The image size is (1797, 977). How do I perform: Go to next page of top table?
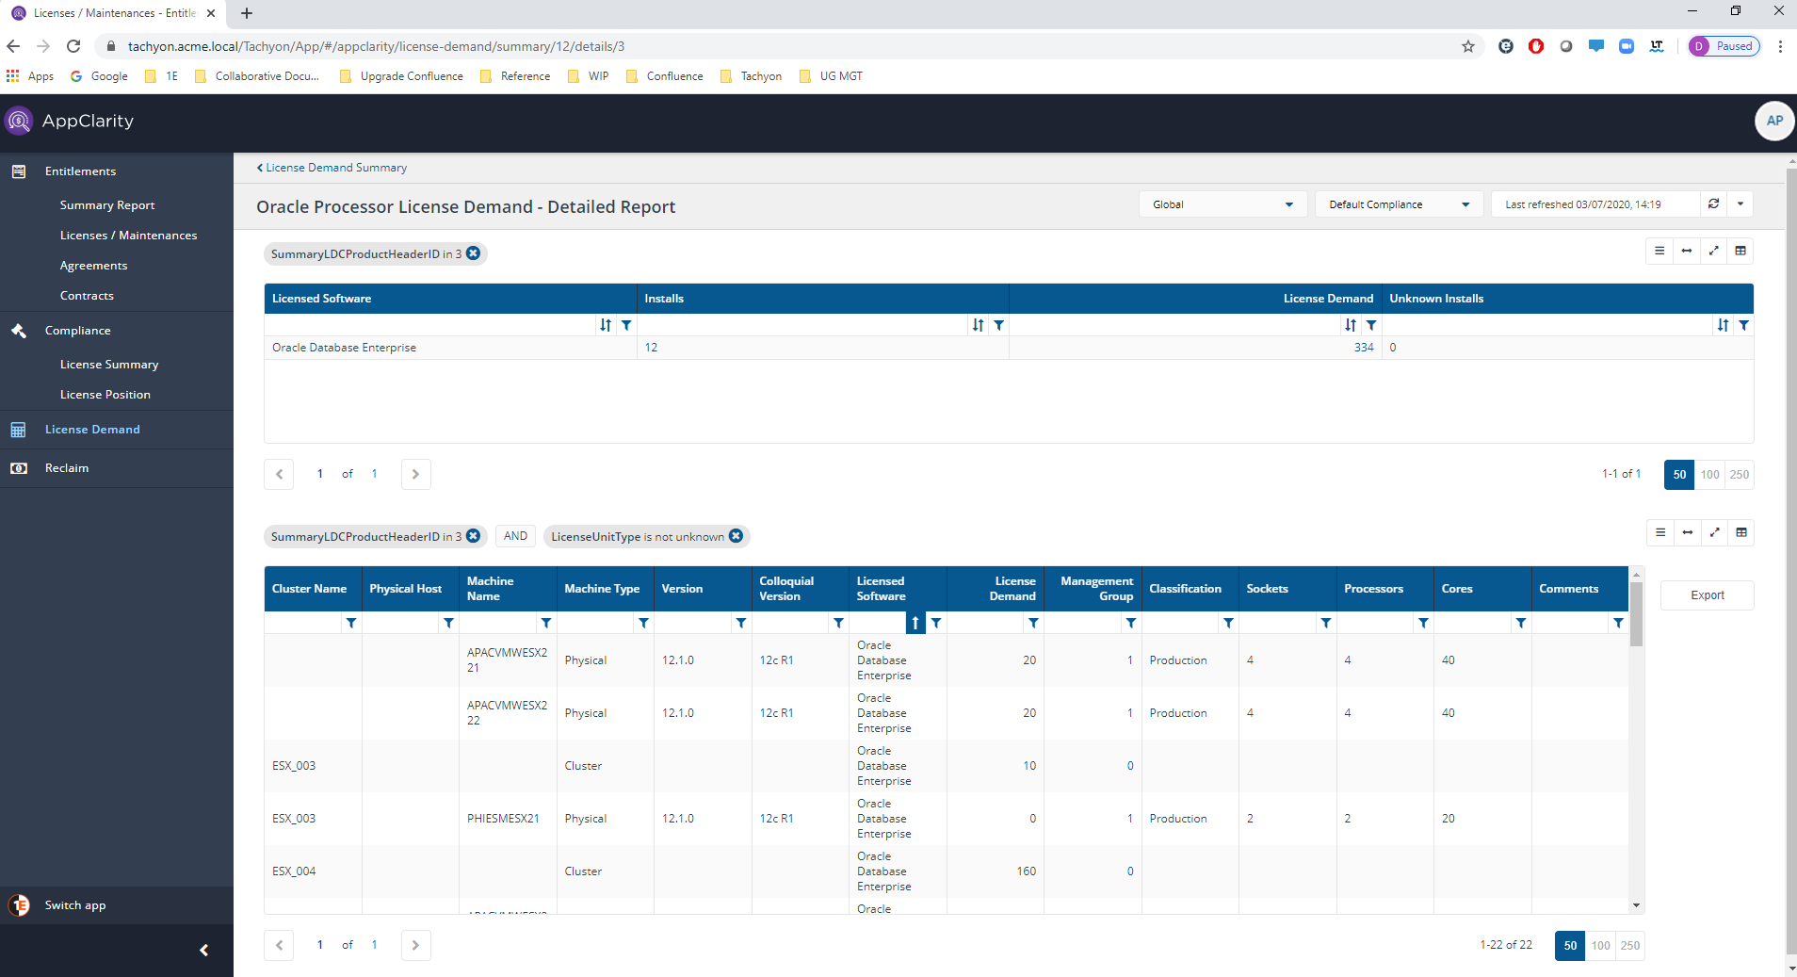point(415,475)
